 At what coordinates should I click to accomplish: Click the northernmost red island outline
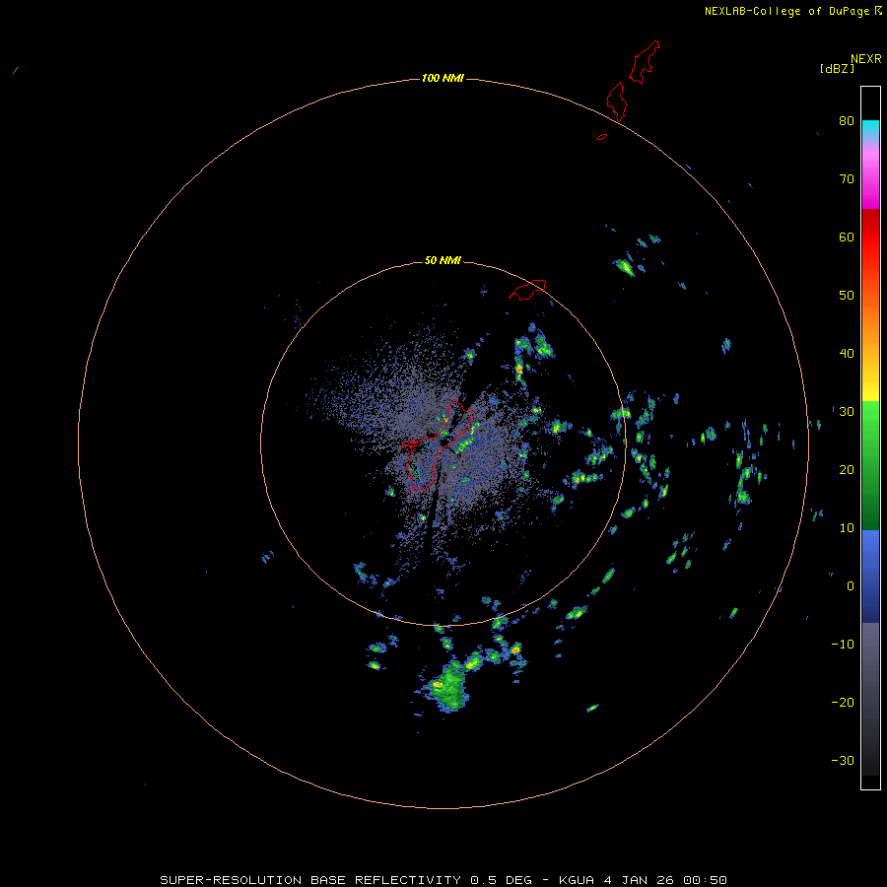coord(645,62)
